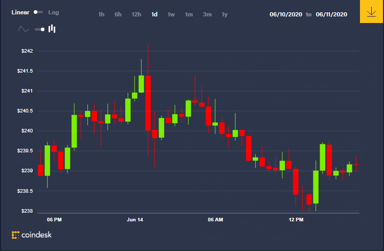Click the $238.5 price axis label
Viewport: 384px width, 251px height.
tap(25, 191)
